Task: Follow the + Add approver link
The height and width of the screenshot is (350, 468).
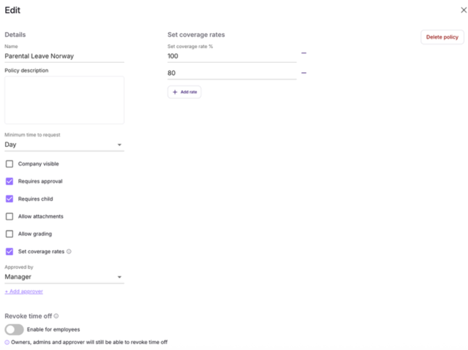Action: coord(24,291)
